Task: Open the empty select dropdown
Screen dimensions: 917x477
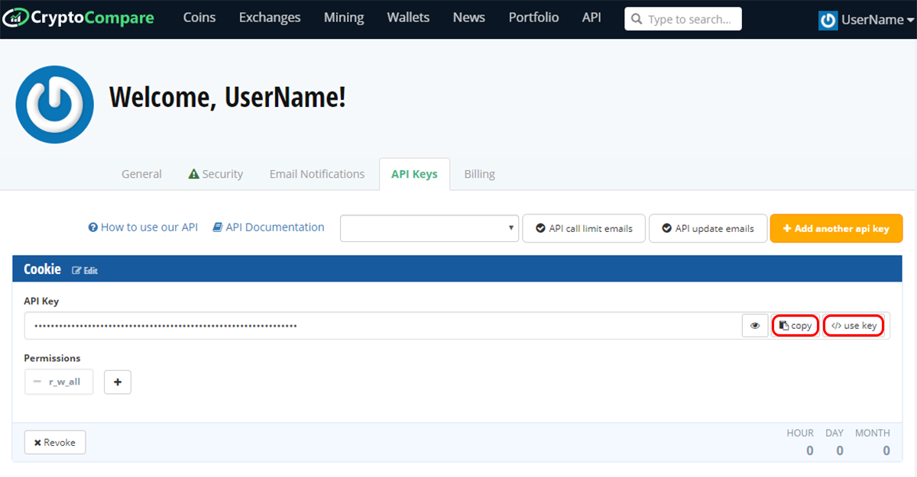Action: pyautogui.click(x=429, y=228)
